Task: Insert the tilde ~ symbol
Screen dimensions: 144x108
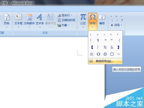Action: [x=119, y=54]
